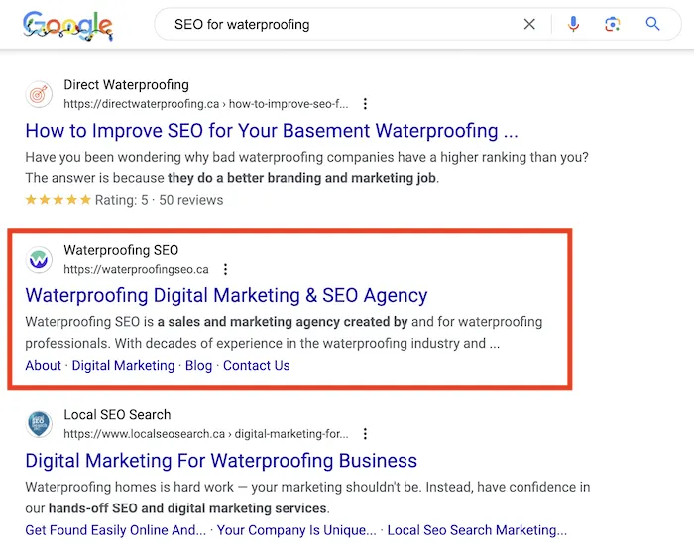Click the search box text field
The width and height of the screenshot is (694, 560).
click(x=337, y=24)
